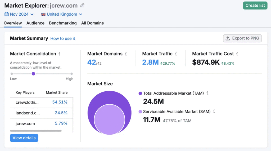Click the 11.7M SAM value

click(152, 120)
